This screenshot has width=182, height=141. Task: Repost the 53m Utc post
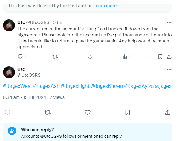click(55, 57)
